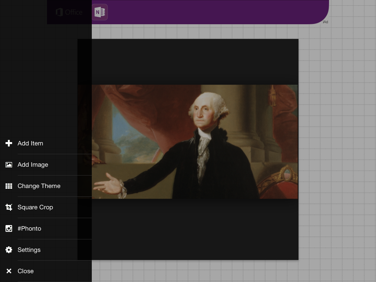Image resolution: width=376 pixels, height=282 pixels.
Task: Click the plus icon beside Add Item
Action: [x=9, y=143]
